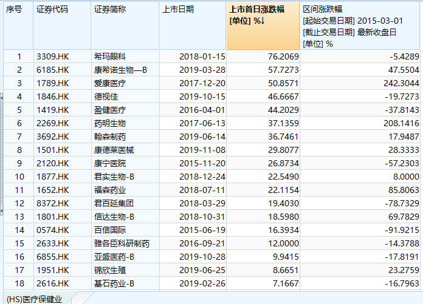
Task: Click listing date 2015-11-20
Action: [193, 163]
